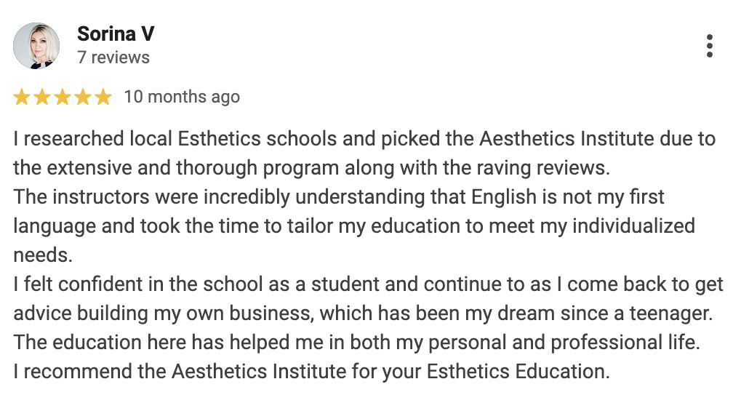Click the line about building my own business
Screen dimensions: 733x403
[x=363, y=314]
